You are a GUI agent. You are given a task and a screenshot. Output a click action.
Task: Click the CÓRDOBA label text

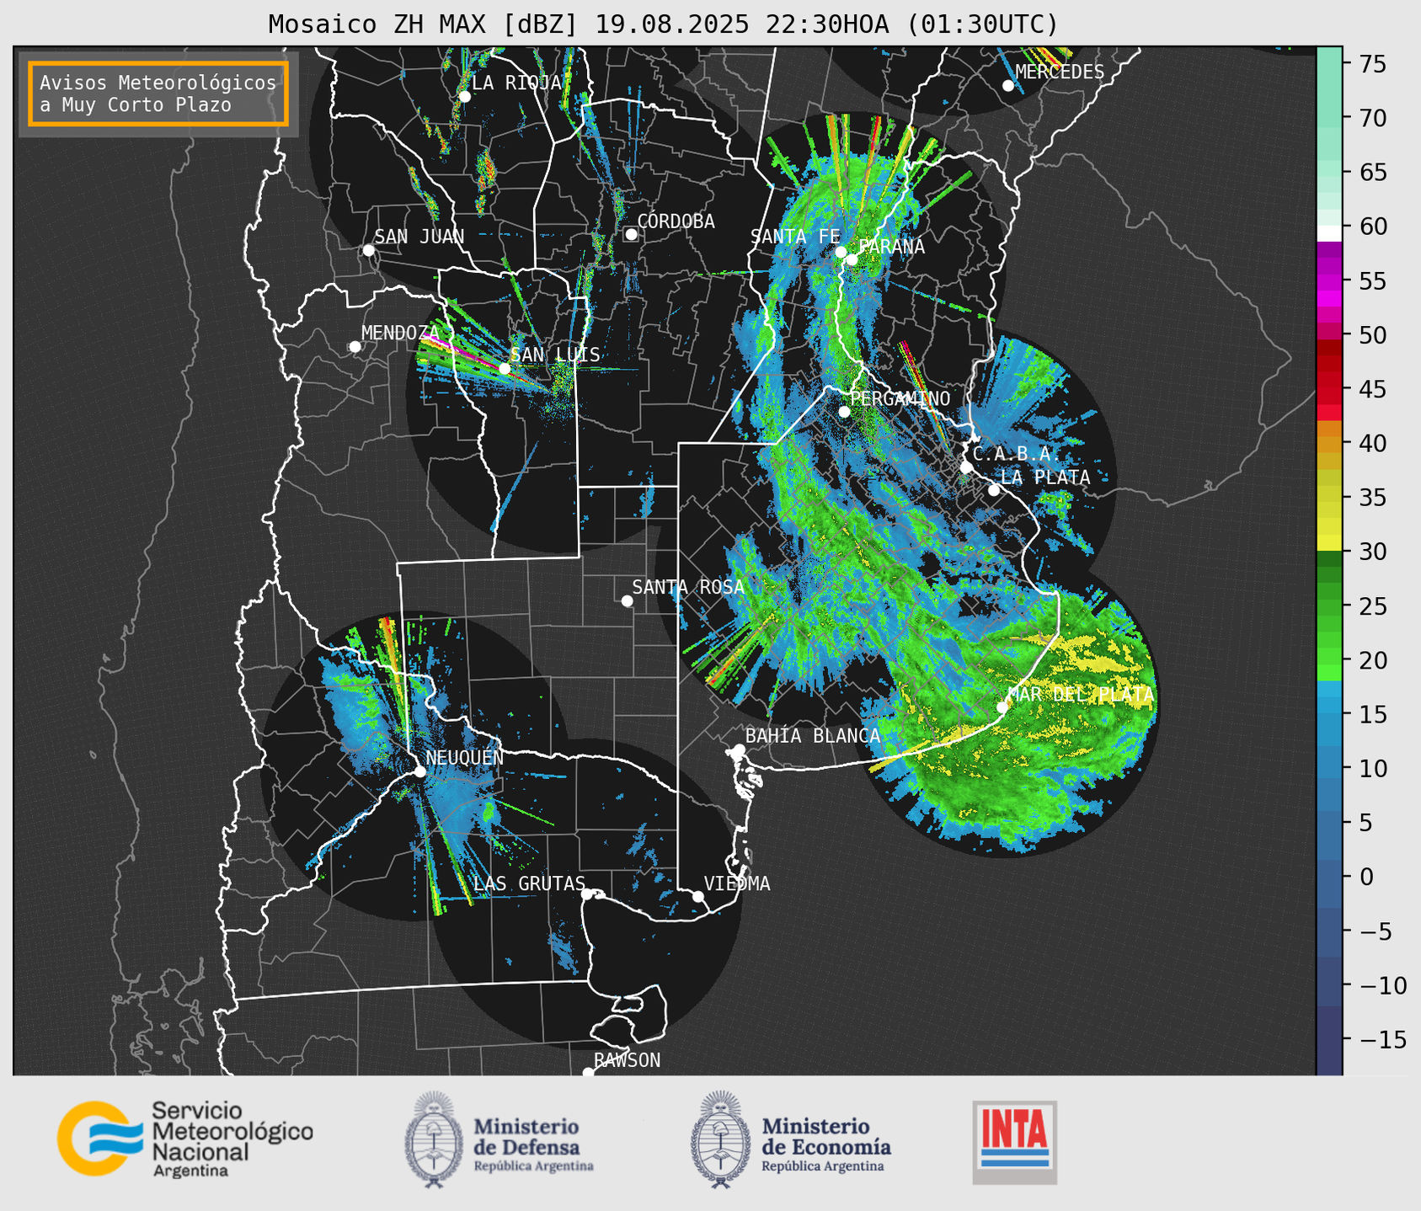676,221
